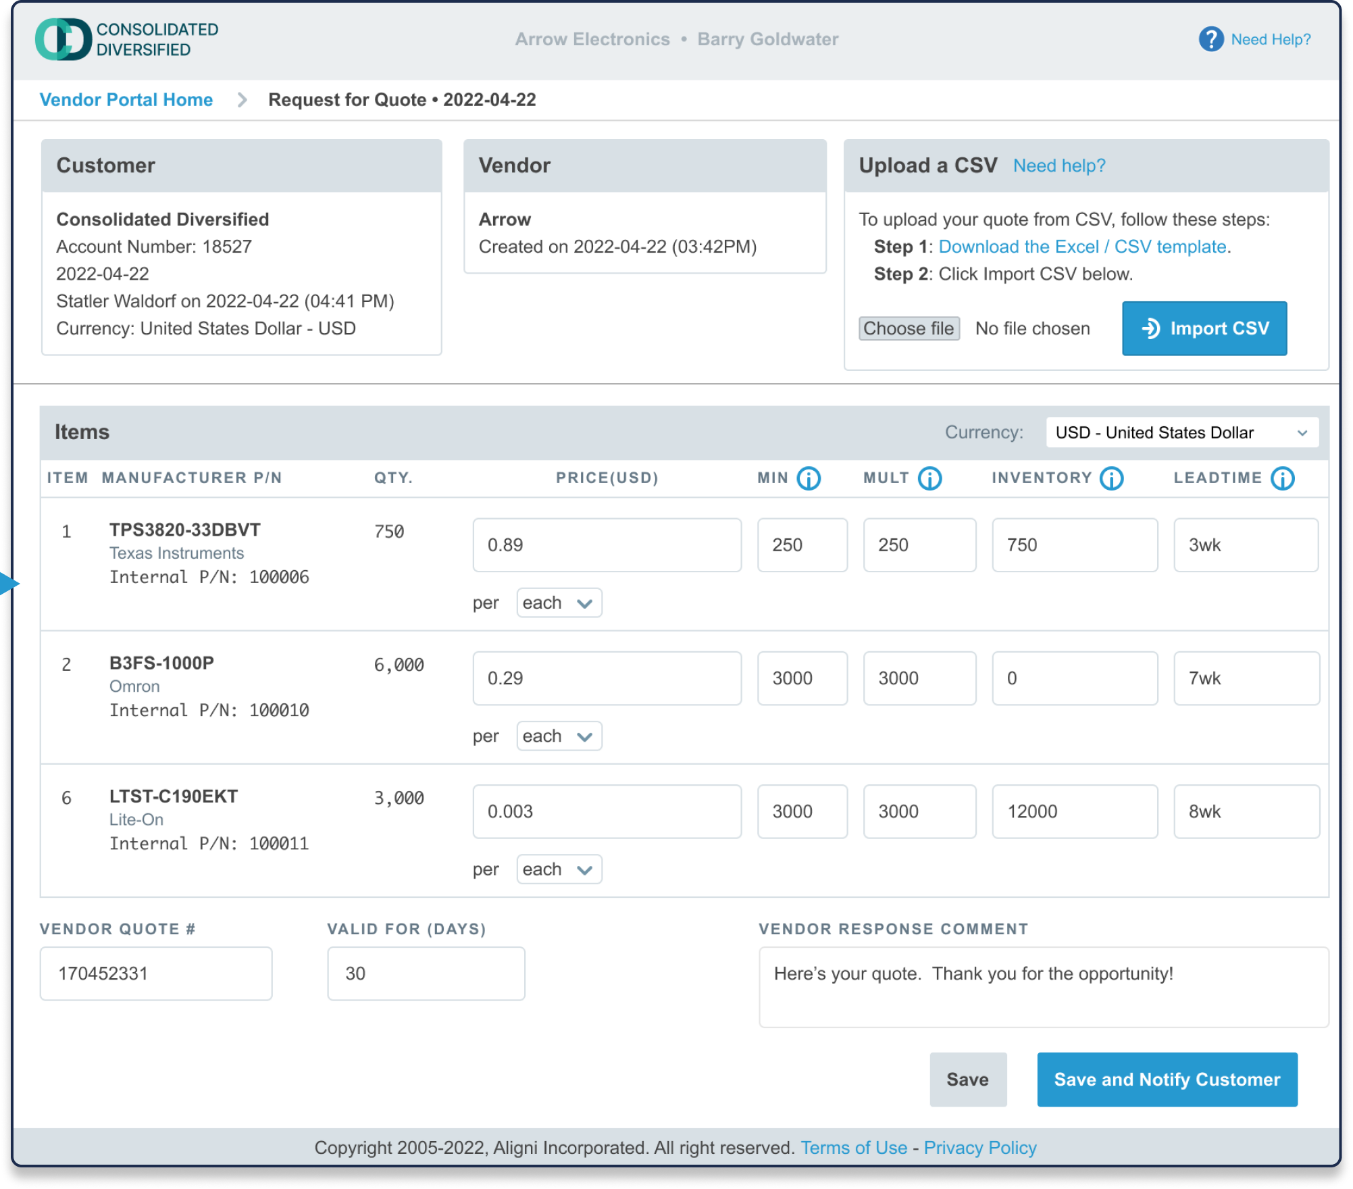Go to Vendor Portal Home
This screenshot has height=1189, width=1353.
pyautogui.click(x=126, y=100)
